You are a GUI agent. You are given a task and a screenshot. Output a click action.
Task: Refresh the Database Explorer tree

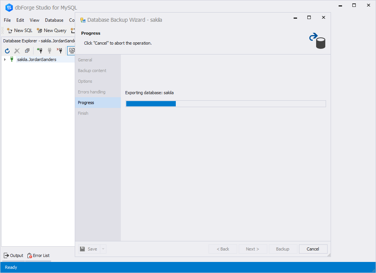pos(7,51)
